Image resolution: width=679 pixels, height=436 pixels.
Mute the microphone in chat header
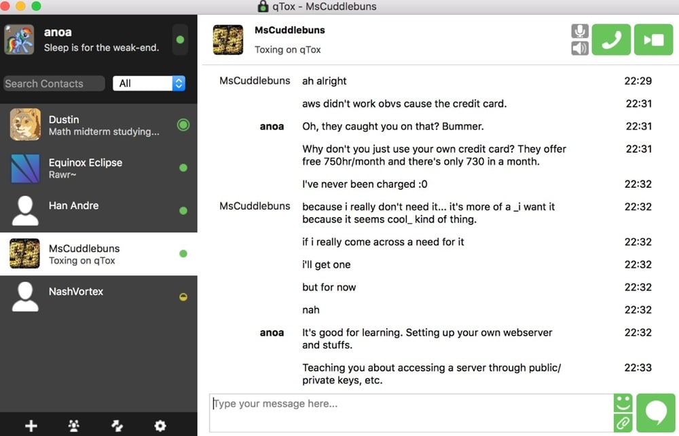(x=580, y=32)
